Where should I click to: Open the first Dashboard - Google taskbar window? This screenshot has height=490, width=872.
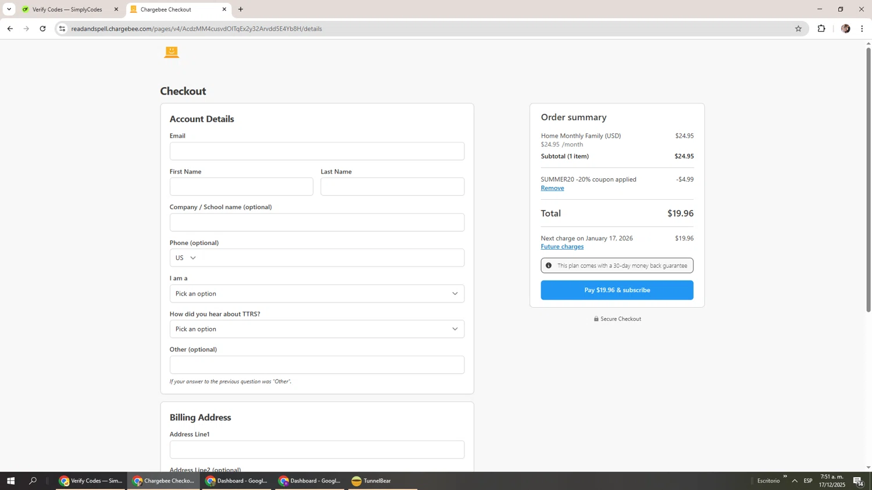[237, 481]
